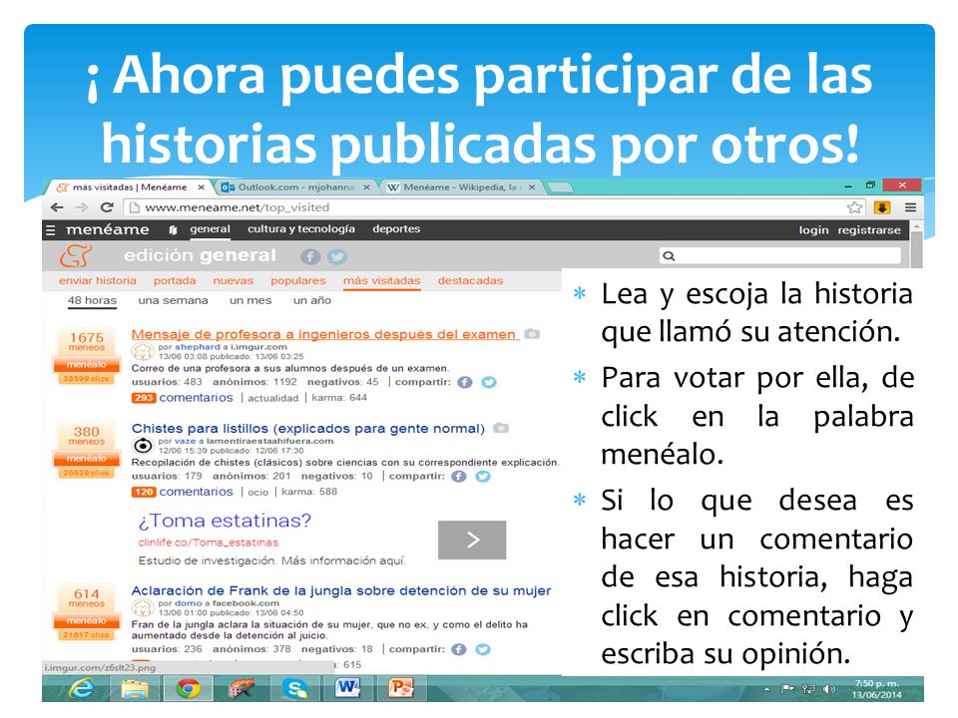Open the destacadas tab
Image resolution: width=958 pixels, height=718 pixels.
pyautogui.click(x=470, y=281)
